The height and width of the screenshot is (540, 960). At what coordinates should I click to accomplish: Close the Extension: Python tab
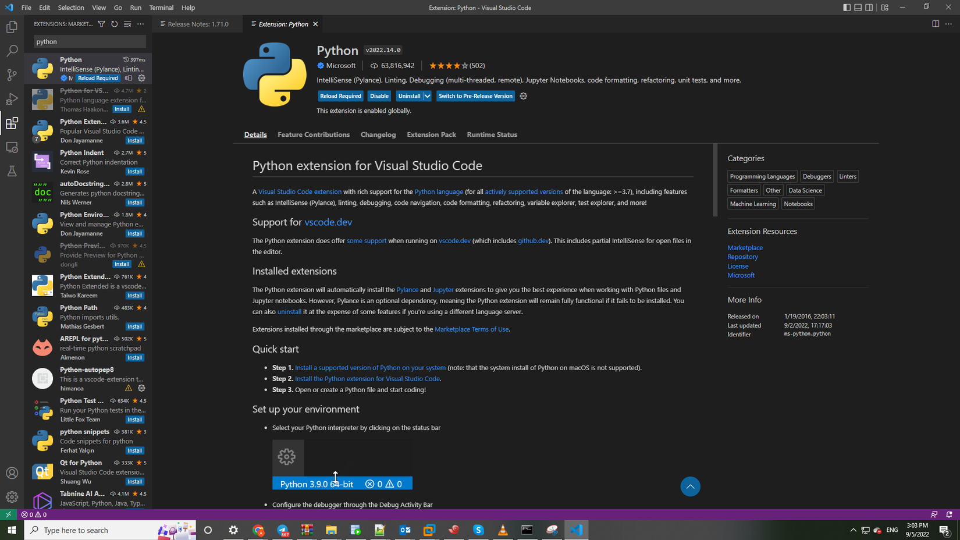[x=315, y=24]
